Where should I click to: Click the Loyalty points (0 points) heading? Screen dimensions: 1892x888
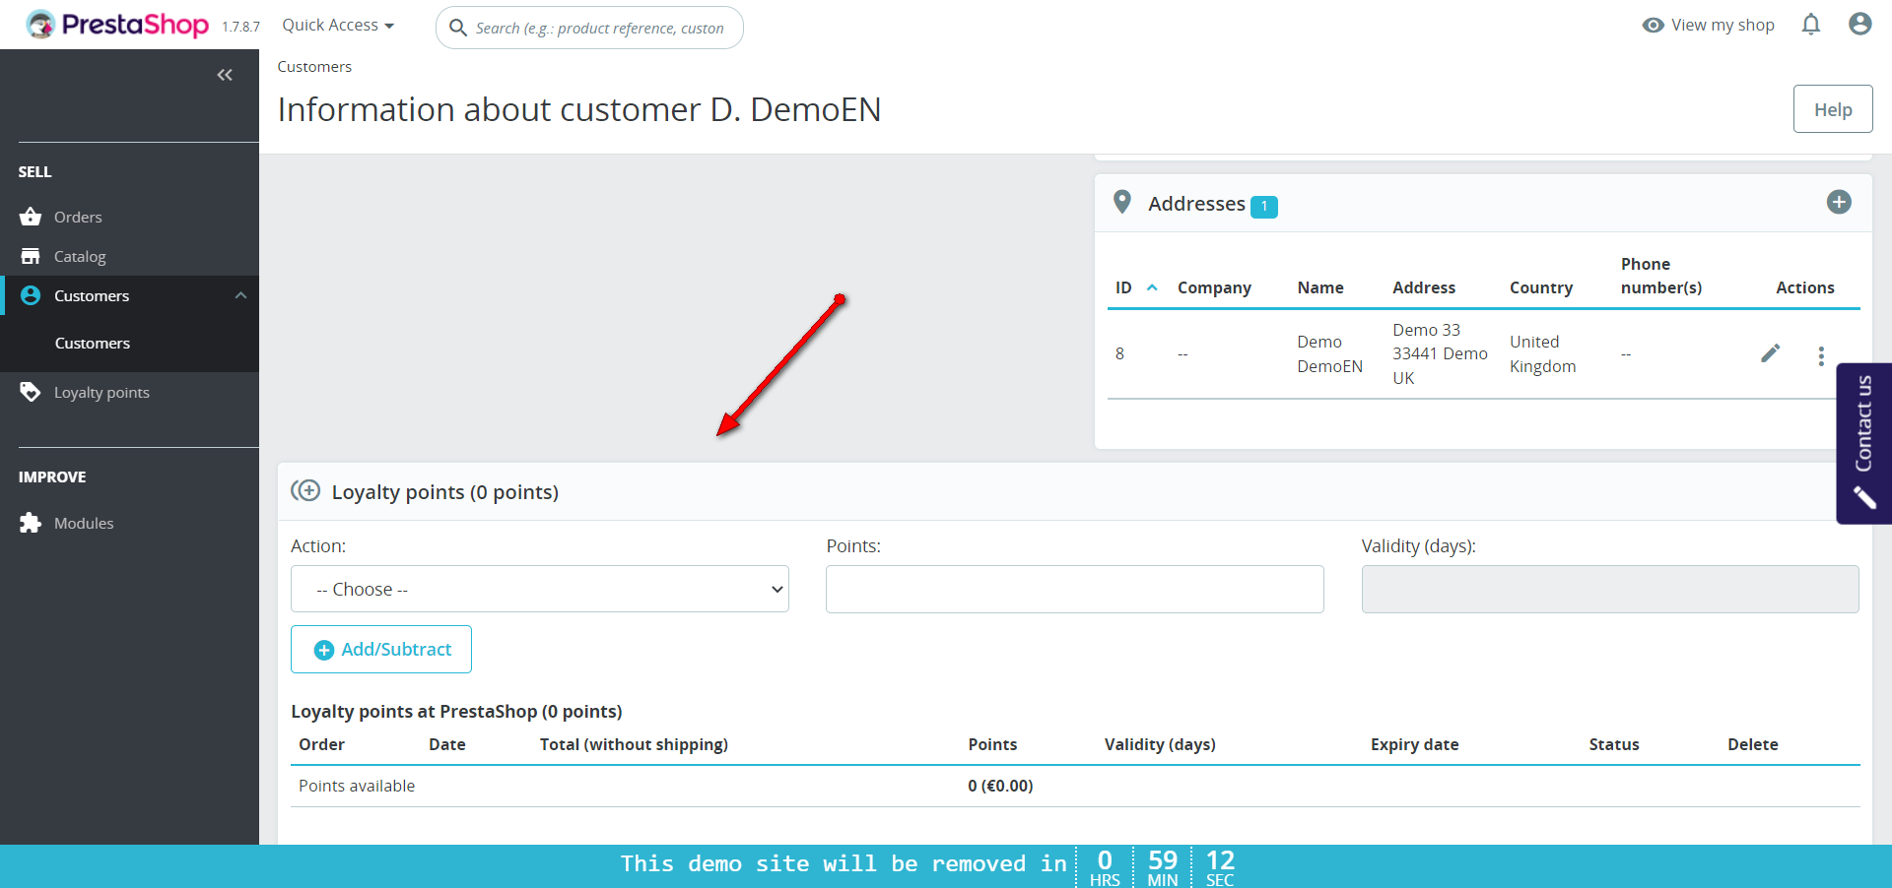445,492
